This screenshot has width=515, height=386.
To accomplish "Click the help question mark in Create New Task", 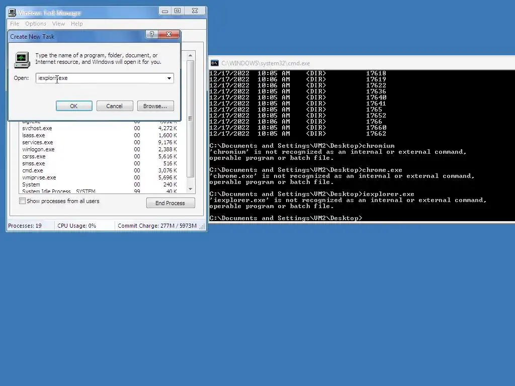I will 152,34.
